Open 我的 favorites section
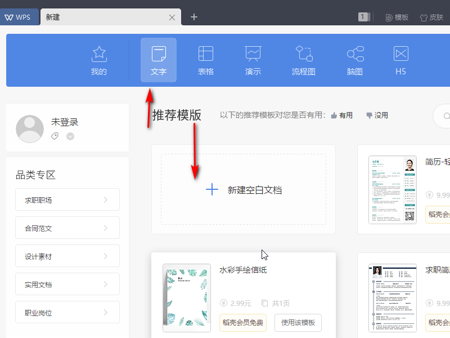 [99, 60]
